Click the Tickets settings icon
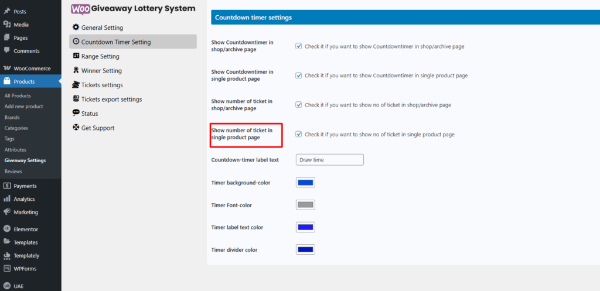This screenshot has height=291, width=600. 76,84
